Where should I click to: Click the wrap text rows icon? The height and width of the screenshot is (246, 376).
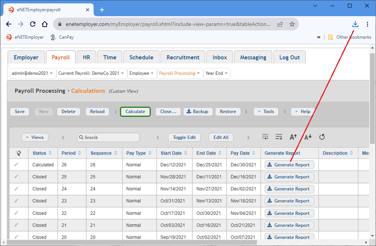(265, 137)
